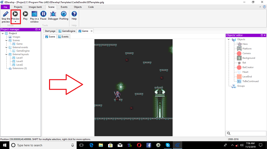Screen dimensions: 267x149
Task: Select the Camera object
Action: (246, 53)
